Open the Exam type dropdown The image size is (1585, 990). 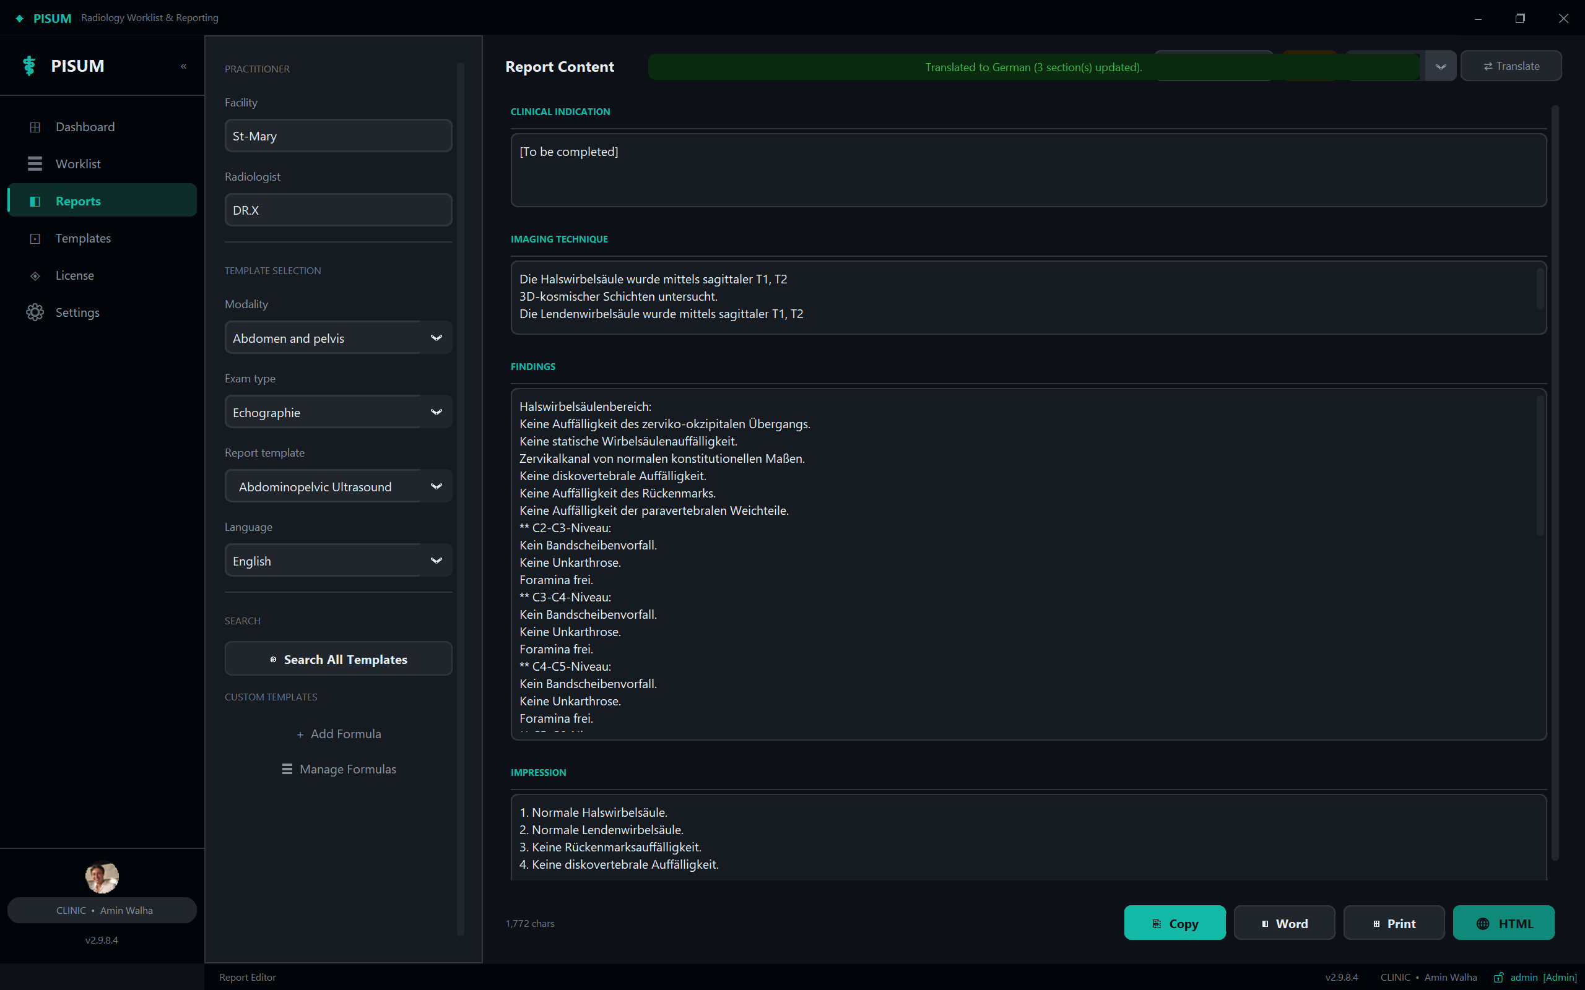[x=338, y=412]
